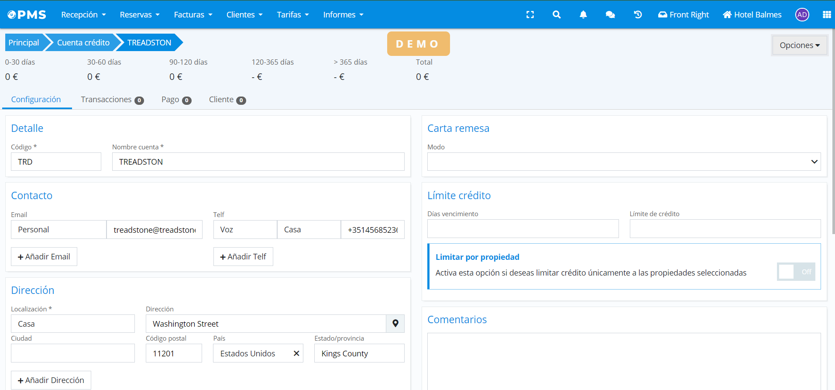Image resolution: width=835 pixels, height=390 pixels.
Task: Switch to the Transacciones tab
Action: pyautogui.click(x=112, y=100)
